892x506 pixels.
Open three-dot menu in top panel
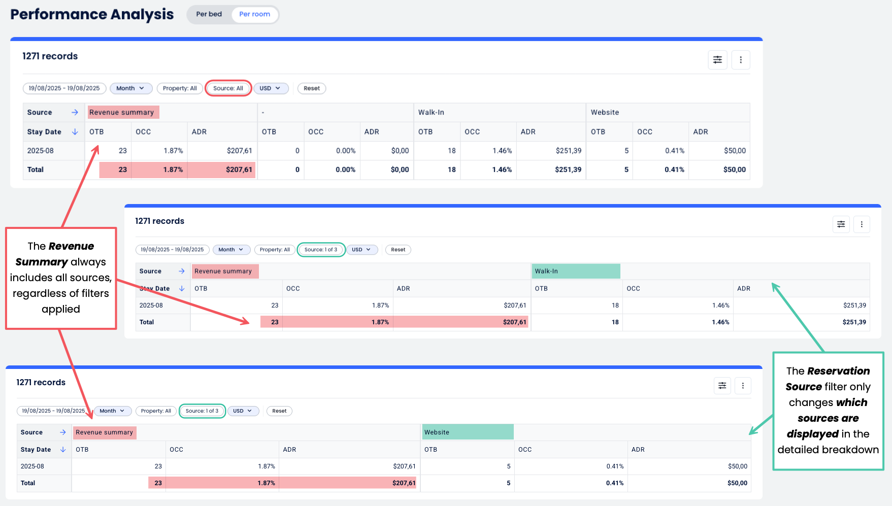pyautogui.click(x=741, y=60)
